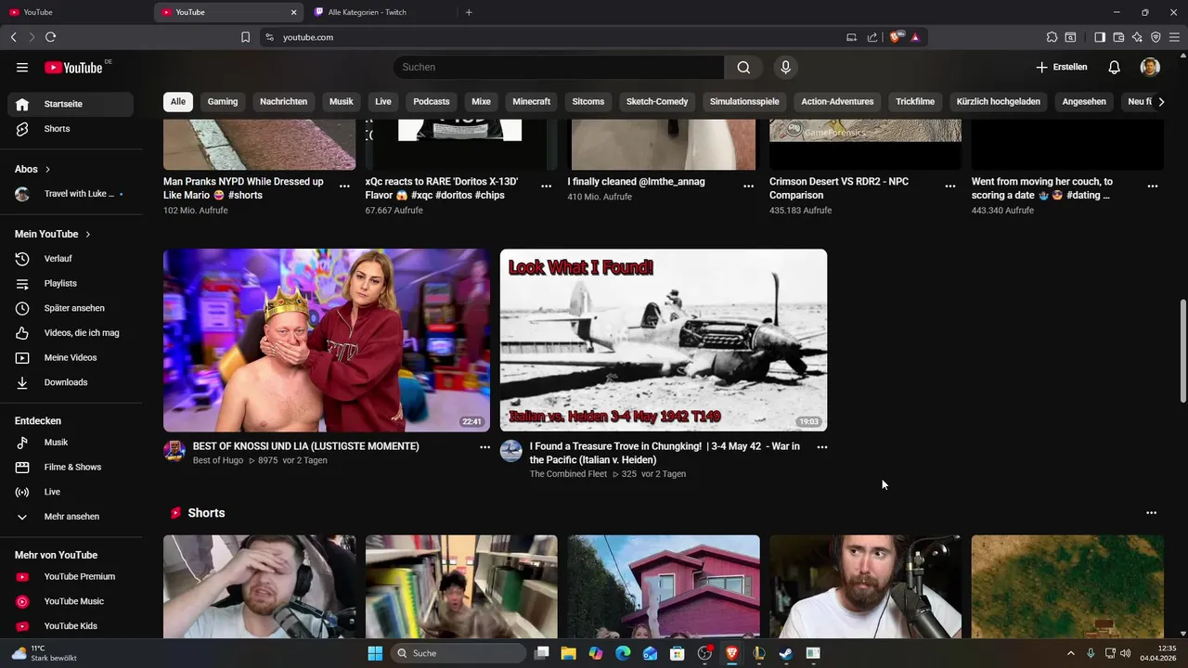
Task: Click the taskbar Suche box
Action: click(x=458, y=653)
